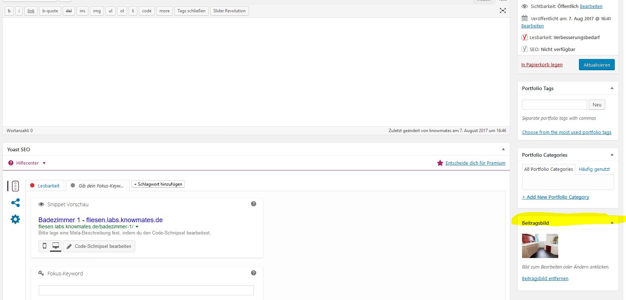
Task: Open Yoast advanced gear settings tab
Action: pos(15,219)
